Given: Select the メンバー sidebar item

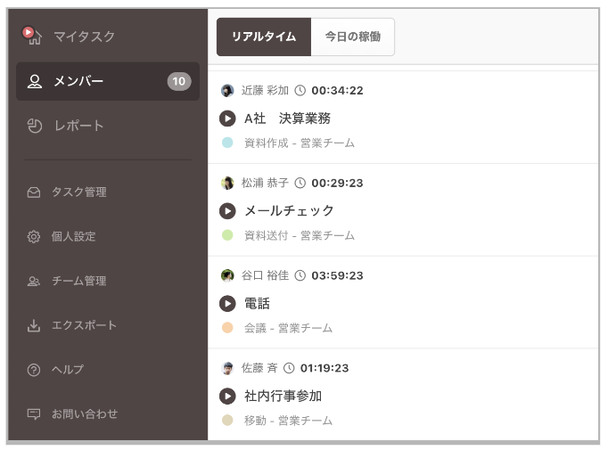Looking at the screenshot, I should click(x=108, y=81).
